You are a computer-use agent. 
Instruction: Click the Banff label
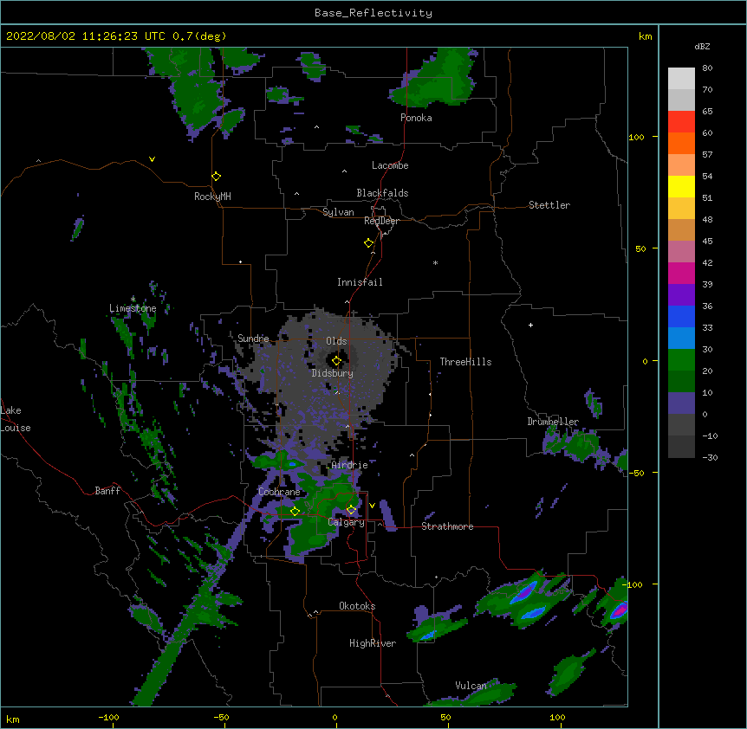(107, 491)
